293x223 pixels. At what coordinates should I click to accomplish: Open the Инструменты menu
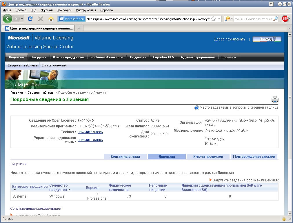86,10
